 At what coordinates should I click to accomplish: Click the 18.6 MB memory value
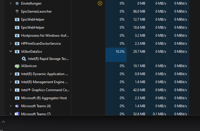(x=139, y=28)
